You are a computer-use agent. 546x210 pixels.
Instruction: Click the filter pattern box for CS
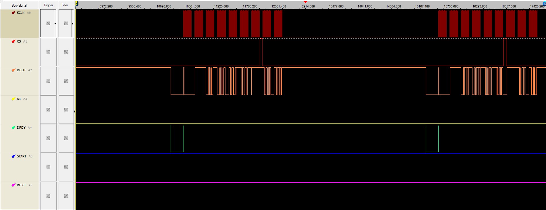pyautogui.click(x=66, y=52)
